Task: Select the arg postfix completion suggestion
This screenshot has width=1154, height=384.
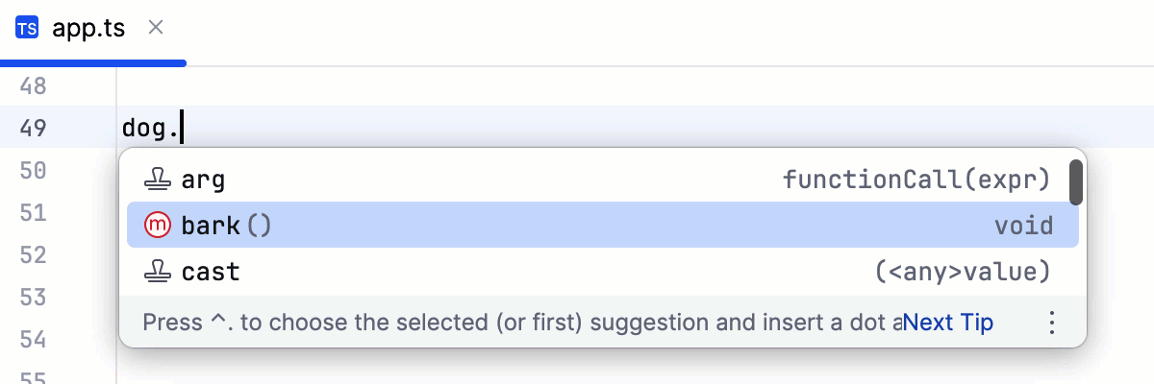Action: (x=203, y=179)
